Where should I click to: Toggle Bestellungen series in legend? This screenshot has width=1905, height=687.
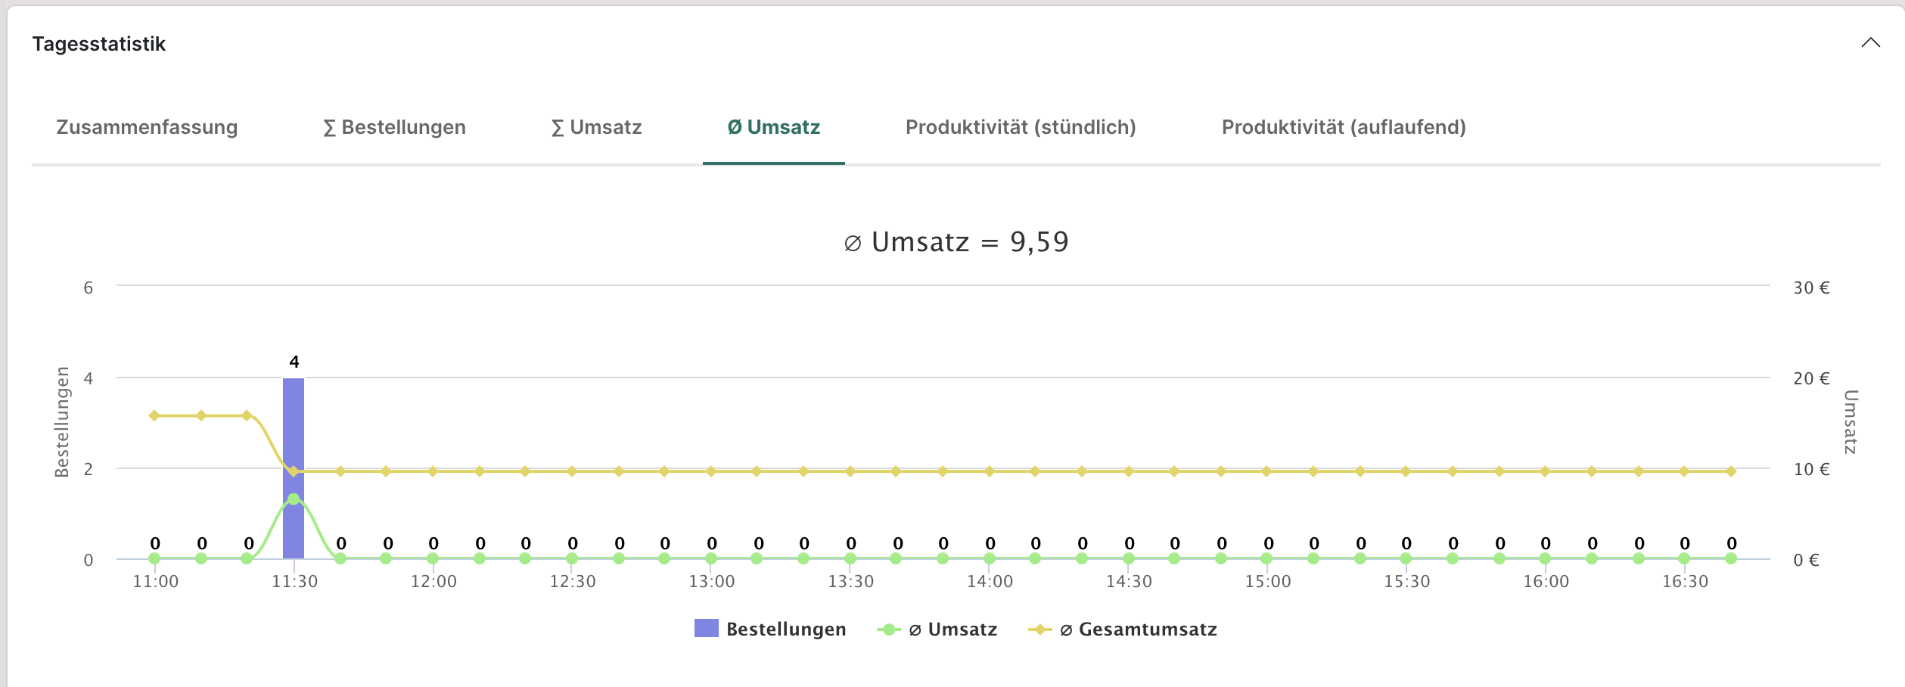pyautogui.click(x=785, y=629)
